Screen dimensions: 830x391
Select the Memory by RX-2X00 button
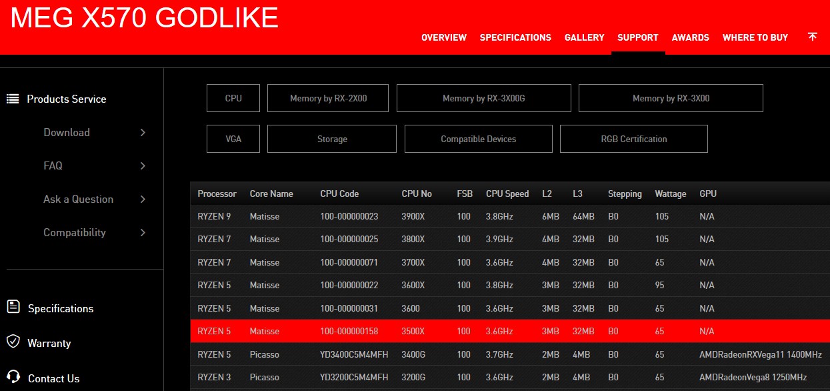pos(328,98)
